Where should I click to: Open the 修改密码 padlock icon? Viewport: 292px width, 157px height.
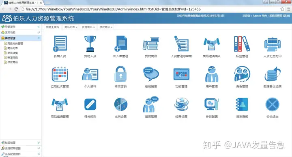coord(120,74)
